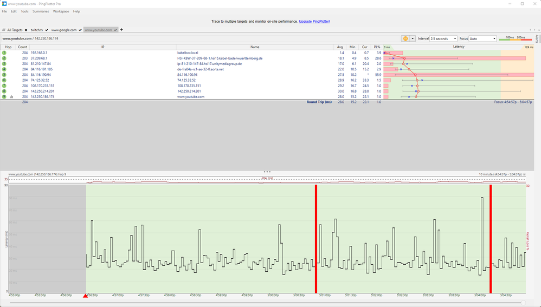
Task: Select the hop 6 green circle icon
Action: 4,80
